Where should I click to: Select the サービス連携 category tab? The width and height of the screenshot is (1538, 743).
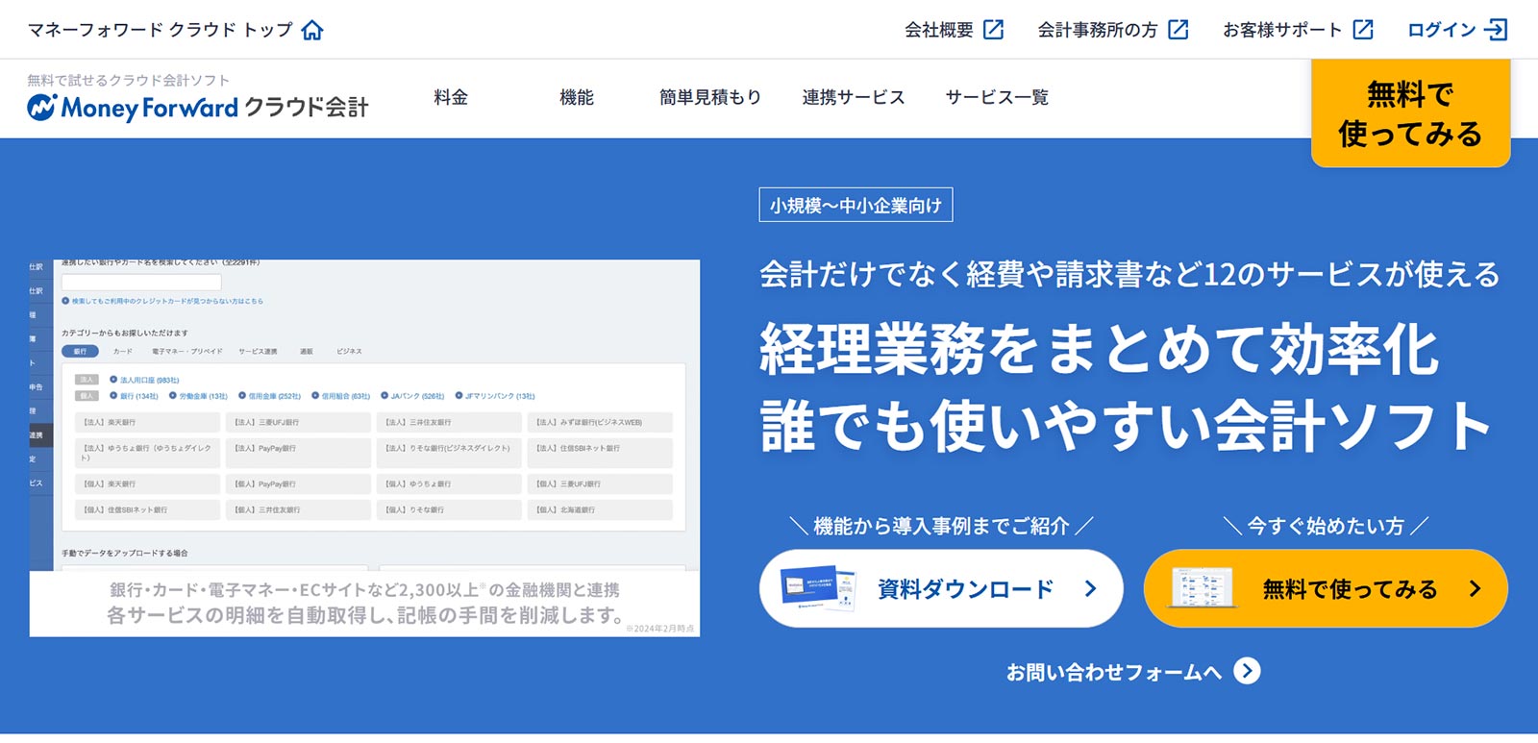click(258, 352)
